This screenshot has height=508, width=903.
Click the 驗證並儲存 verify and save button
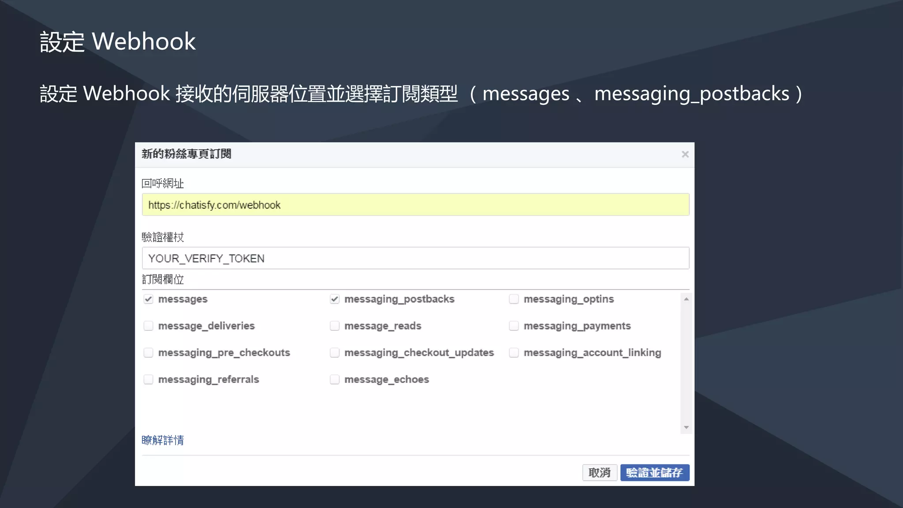pos(654,473)
